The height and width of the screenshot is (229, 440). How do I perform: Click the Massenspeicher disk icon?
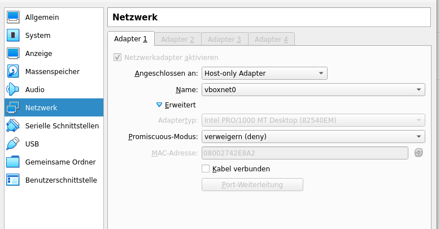[x=14, y=71]
